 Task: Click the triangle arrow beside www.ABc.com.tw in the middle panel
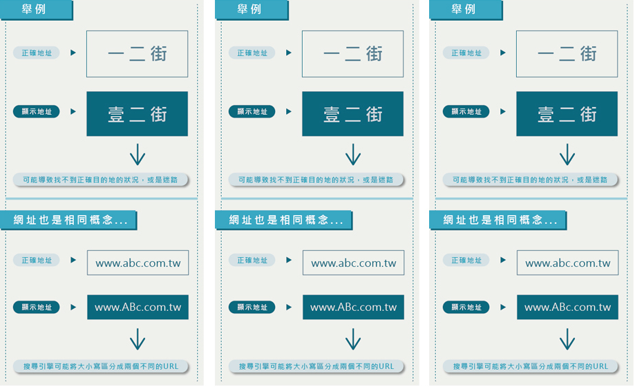tap(289, 307)
